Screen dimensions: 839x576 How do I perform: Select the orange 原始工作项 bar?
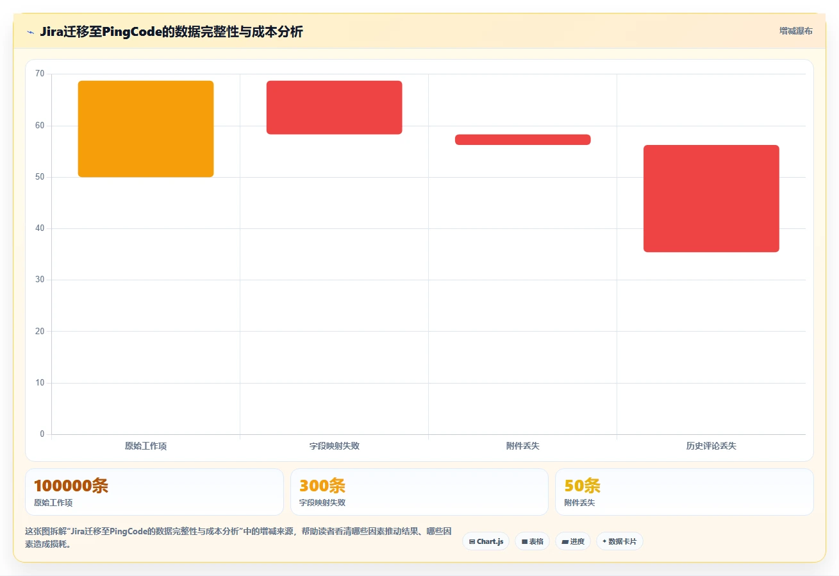pyautogui.click(x=145, y=129)
